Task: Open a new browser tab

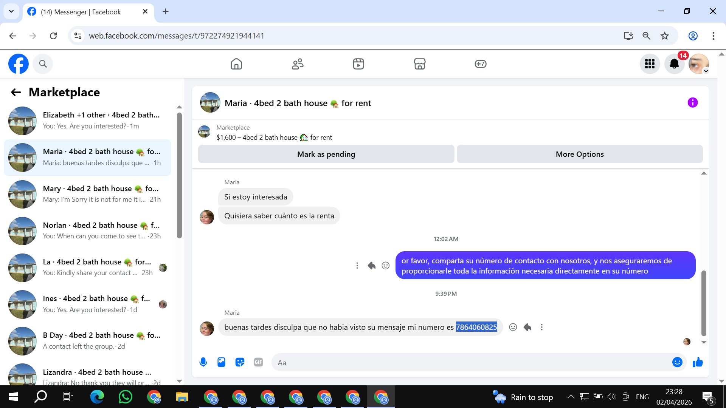Action: [166, 12]
